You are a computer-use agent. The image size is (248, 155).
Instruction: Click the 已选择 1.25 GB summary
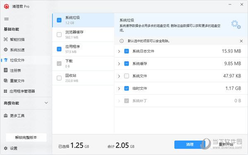(x=74, y=145)
